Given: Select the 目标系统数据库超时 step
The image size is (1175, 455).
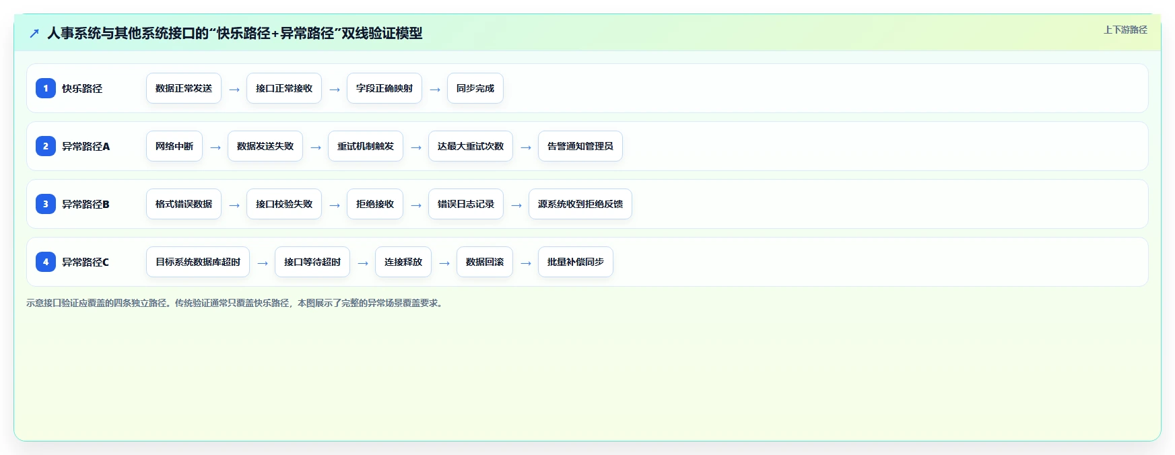Looking at the screenshot, I should [198, 262].
